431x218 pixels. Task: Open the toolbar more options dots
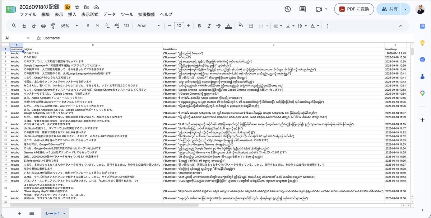(328, 25)
